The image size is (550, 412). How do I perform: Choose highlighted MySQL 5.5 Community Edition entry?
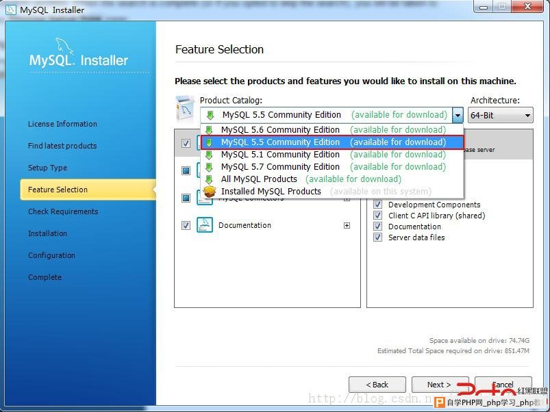click(332, 142)
